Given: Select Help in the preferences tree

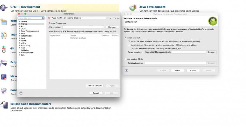Looking at the screenshot, I should [x=23, y=34].
